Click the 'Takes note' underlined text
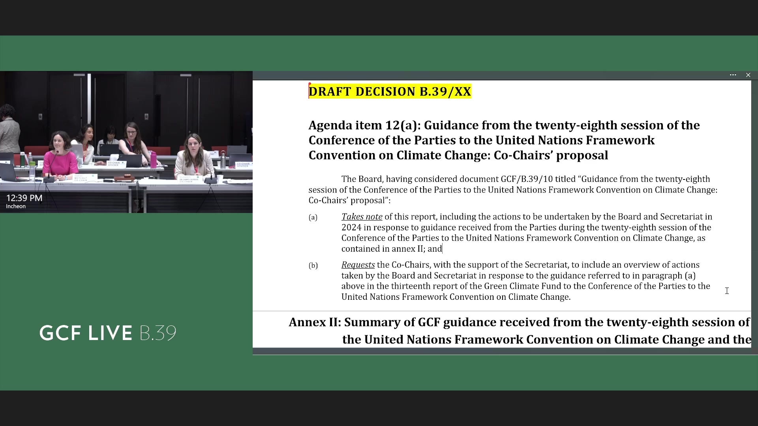 pos(362,217)
